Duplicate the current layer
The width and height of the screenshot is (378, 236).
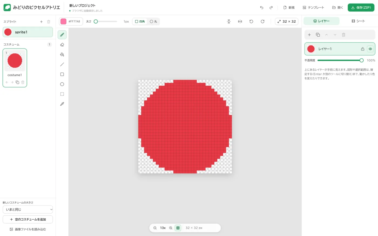[318, 35]
